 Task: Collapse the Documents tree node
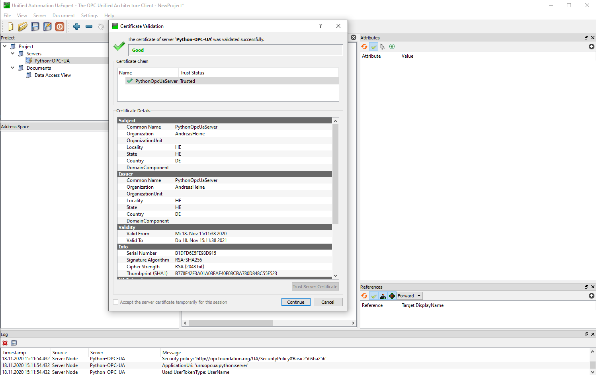pos(12,68)
